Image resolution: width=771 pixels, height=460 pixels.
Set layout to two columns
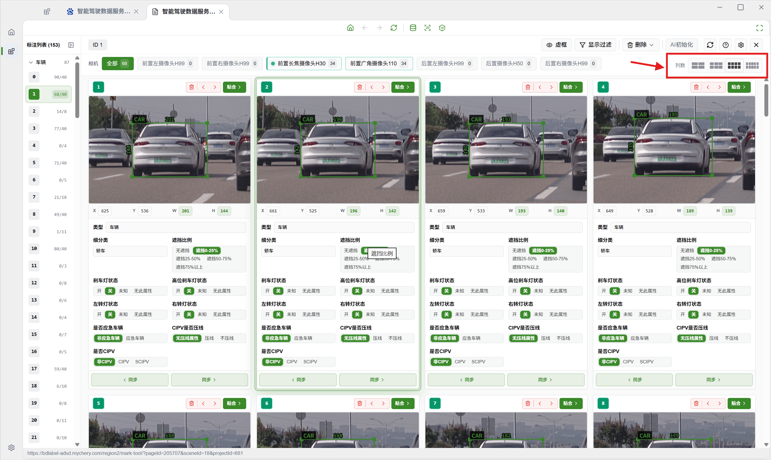click(698, 65)
